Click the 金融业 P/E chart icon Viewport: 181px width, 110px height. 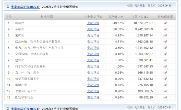click(x=165, y=29)
